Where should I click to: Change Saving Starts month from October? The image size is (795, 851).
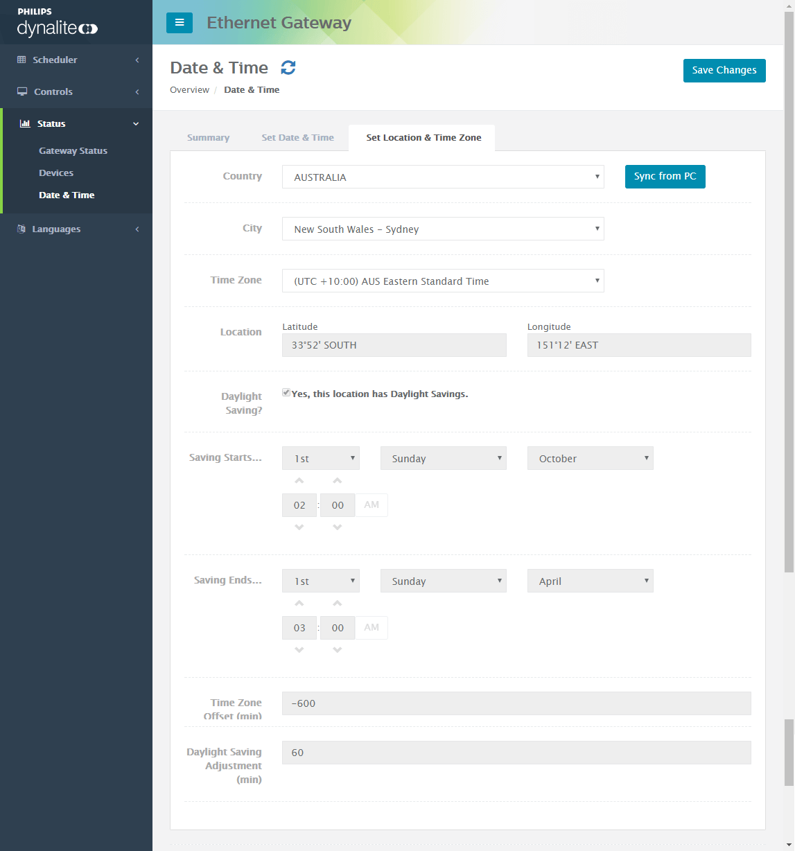point(590,458)
